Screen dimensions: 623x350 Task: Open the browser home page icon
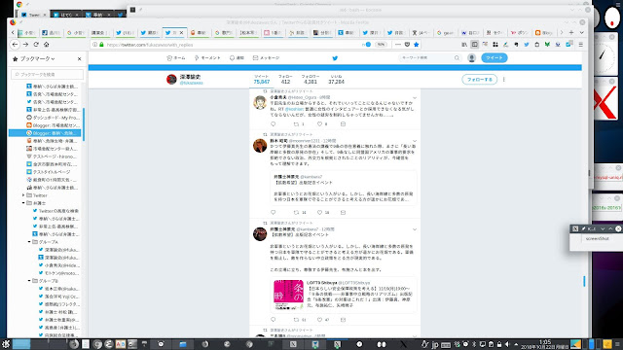pyautogui.click(x=46, y=45)
